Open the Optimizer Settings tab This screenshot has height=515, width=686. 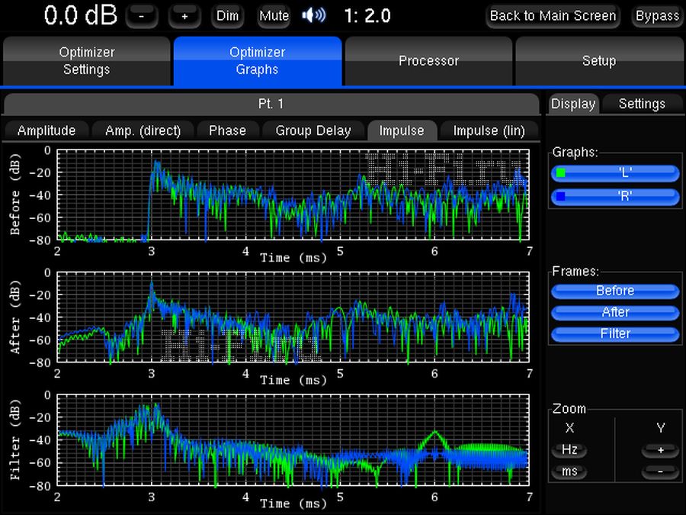pos(87,61)
